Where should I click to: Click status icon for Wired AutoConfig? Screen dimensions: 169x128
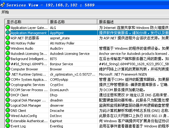point(8,116)
